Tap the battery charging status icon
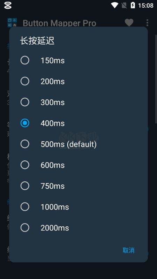Image resolution: width=157 pixels, height=279 pixels. point(133,5)
